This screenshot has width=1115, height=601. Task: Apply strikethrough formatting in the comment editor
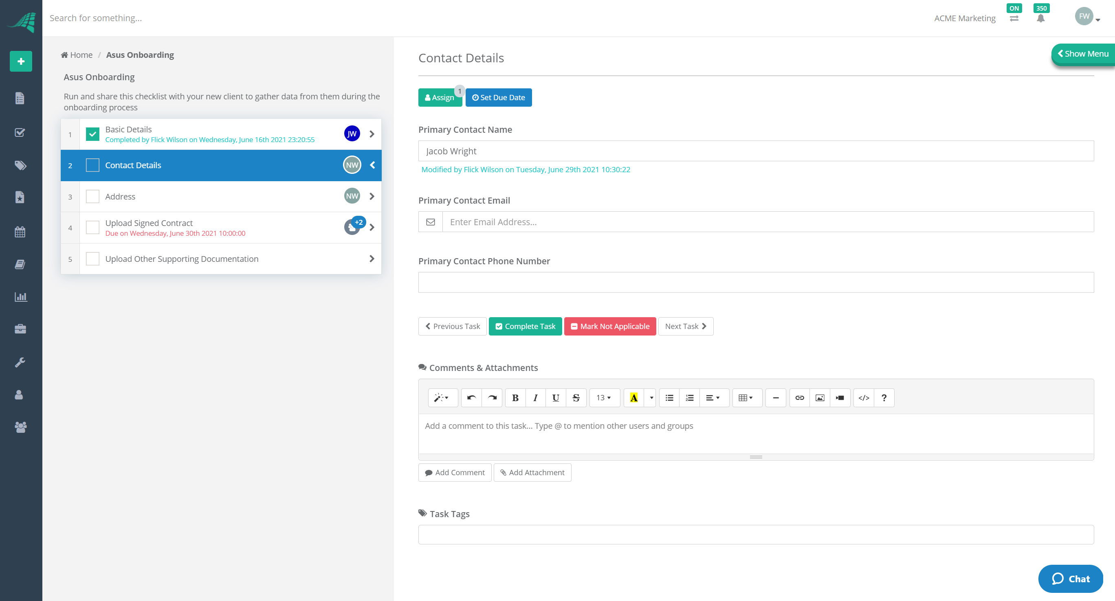[576, 398]
